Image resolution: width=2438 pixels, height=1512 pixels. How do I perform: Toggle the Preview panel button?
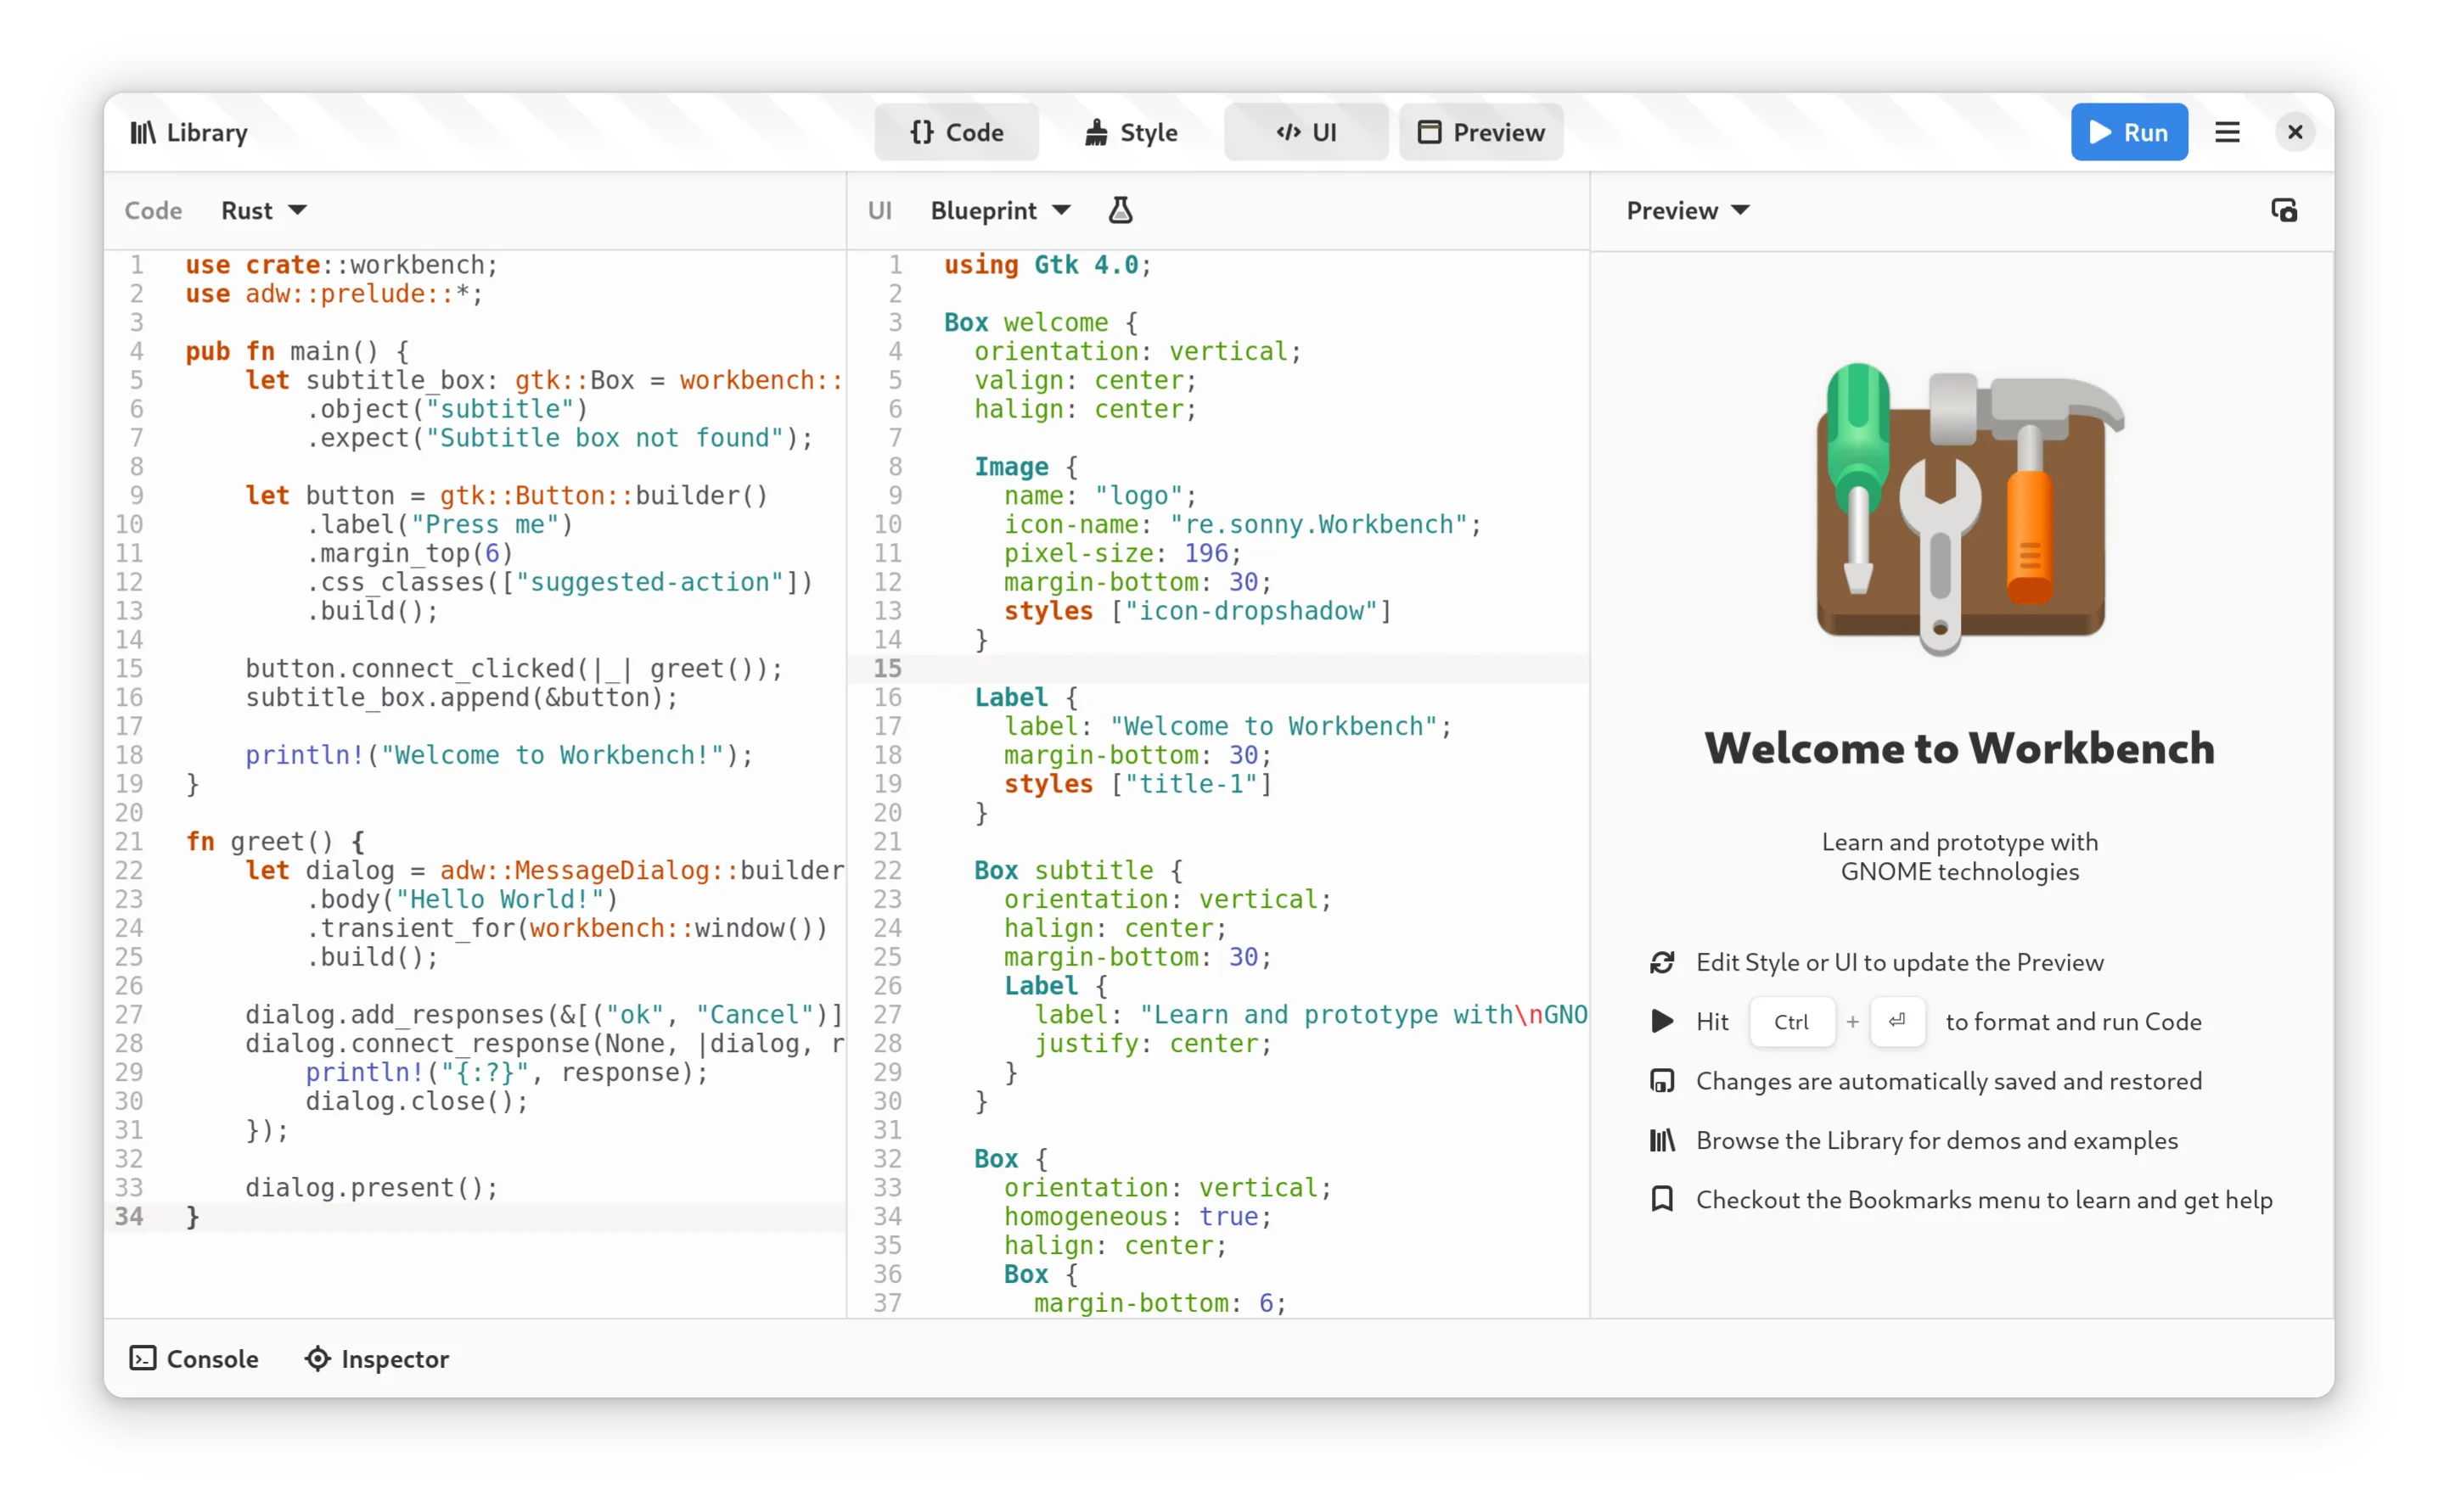pyautogui.click(x=1480, y=133)
